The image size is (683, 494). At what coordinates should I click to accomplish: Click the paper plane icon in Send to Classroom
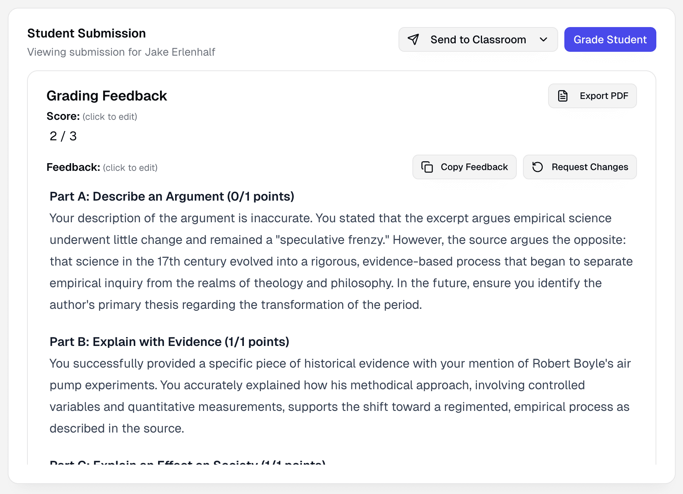[413, 39]
